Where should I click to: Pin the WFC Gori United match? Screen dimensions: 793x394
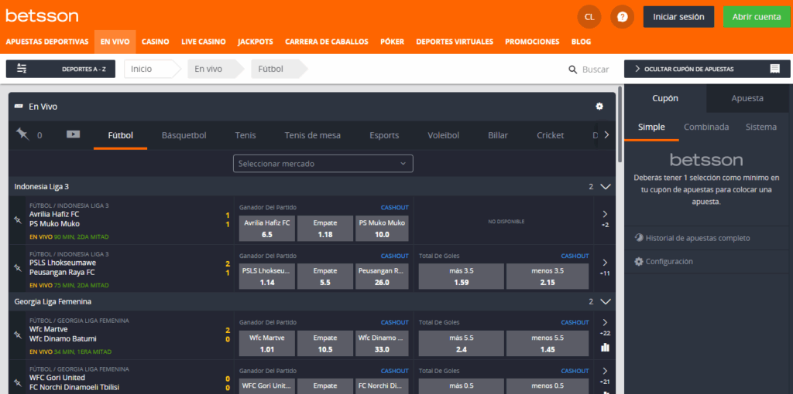[x=18, y=383]
